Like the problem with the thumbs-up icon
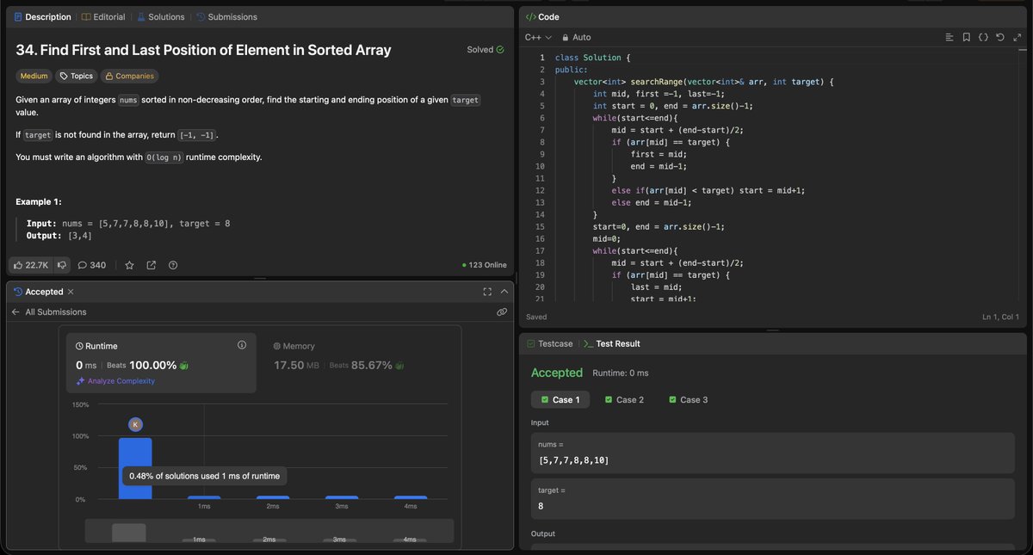Image resolution: width=1033 pixels, height=555 pixels. click(19, 264)
